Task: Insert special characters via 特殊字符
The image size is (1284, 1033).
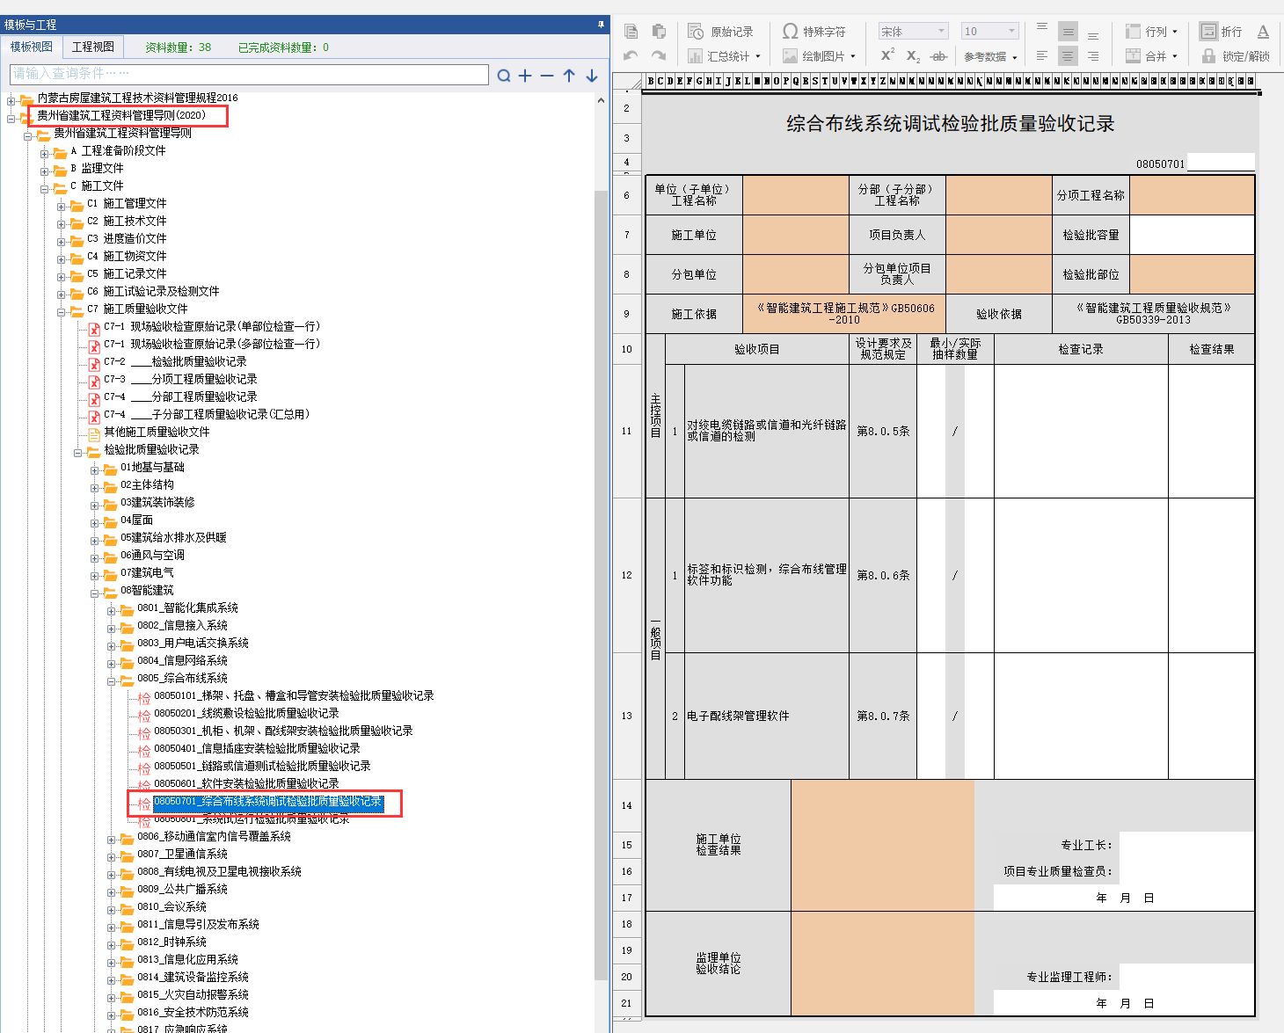Action: pyautogui.click(x=813, y=32)
